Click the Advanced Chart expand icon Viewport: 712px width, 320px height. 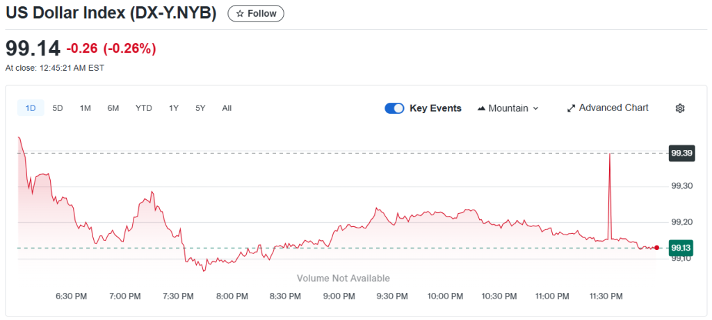coord(572,108)
